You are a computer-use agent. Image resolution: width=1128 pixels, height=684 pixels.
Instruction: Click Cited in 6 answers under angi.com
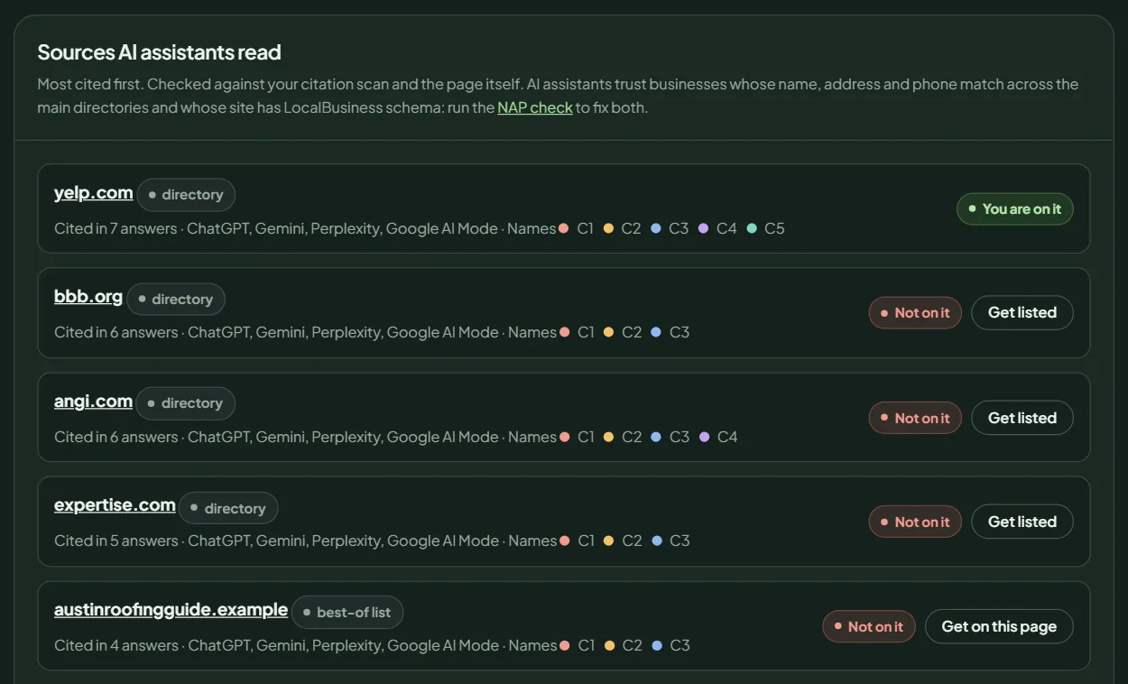click(x=116, y=437)
